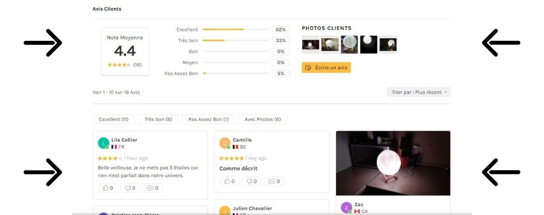This screenshot has height=215, width=544.
Task: Open the Trier par : Plus récent dropdown
Action: (x=419, y=92)
